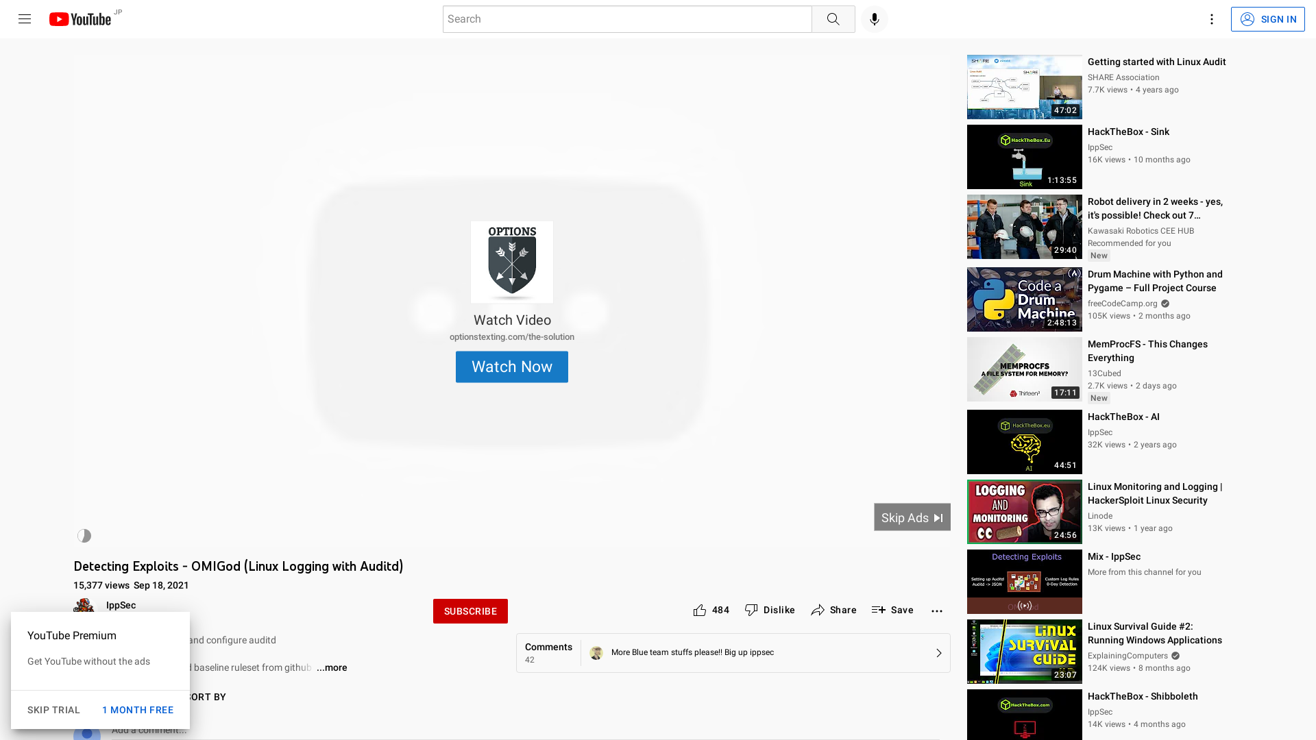Toggle the half-circle contrast icon below player
The image size is (1316, 740).
pos(84,536)
